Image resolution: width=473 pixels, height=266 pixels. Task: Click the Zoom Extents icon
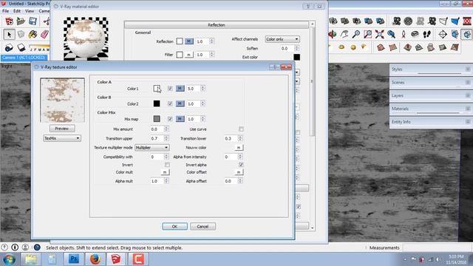point(379,35)
